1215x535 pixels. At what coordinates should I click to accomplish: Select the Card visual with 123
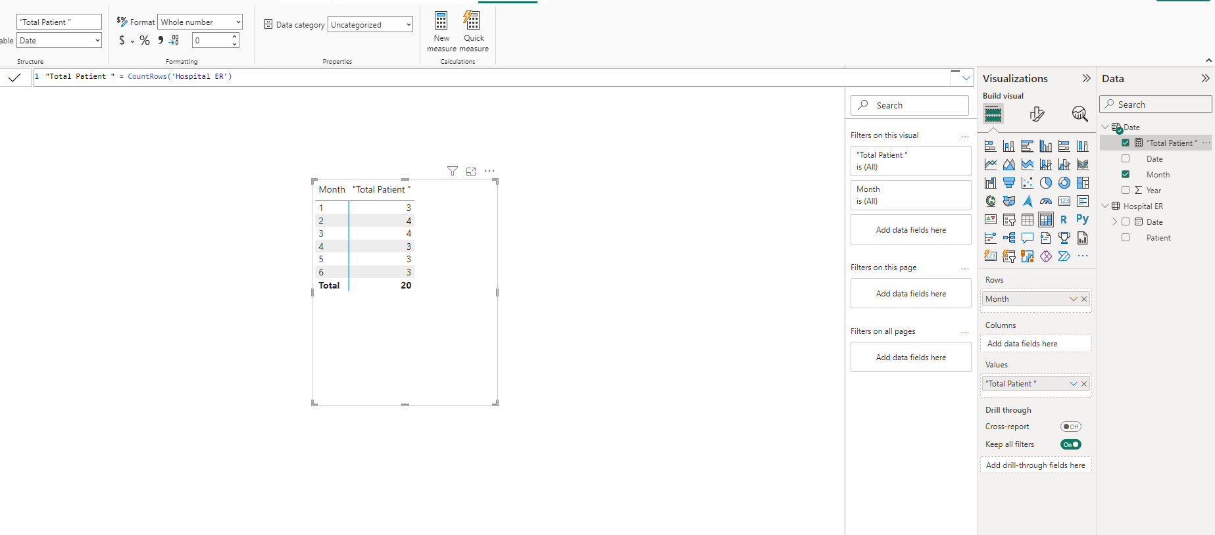point(1064,201)
